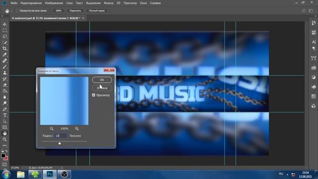Open the search icon in options bar

coord(304,11)
